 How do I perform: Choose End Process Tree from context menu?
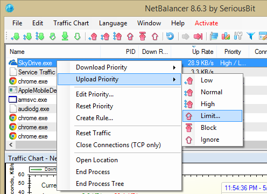[x=100, y=184]
